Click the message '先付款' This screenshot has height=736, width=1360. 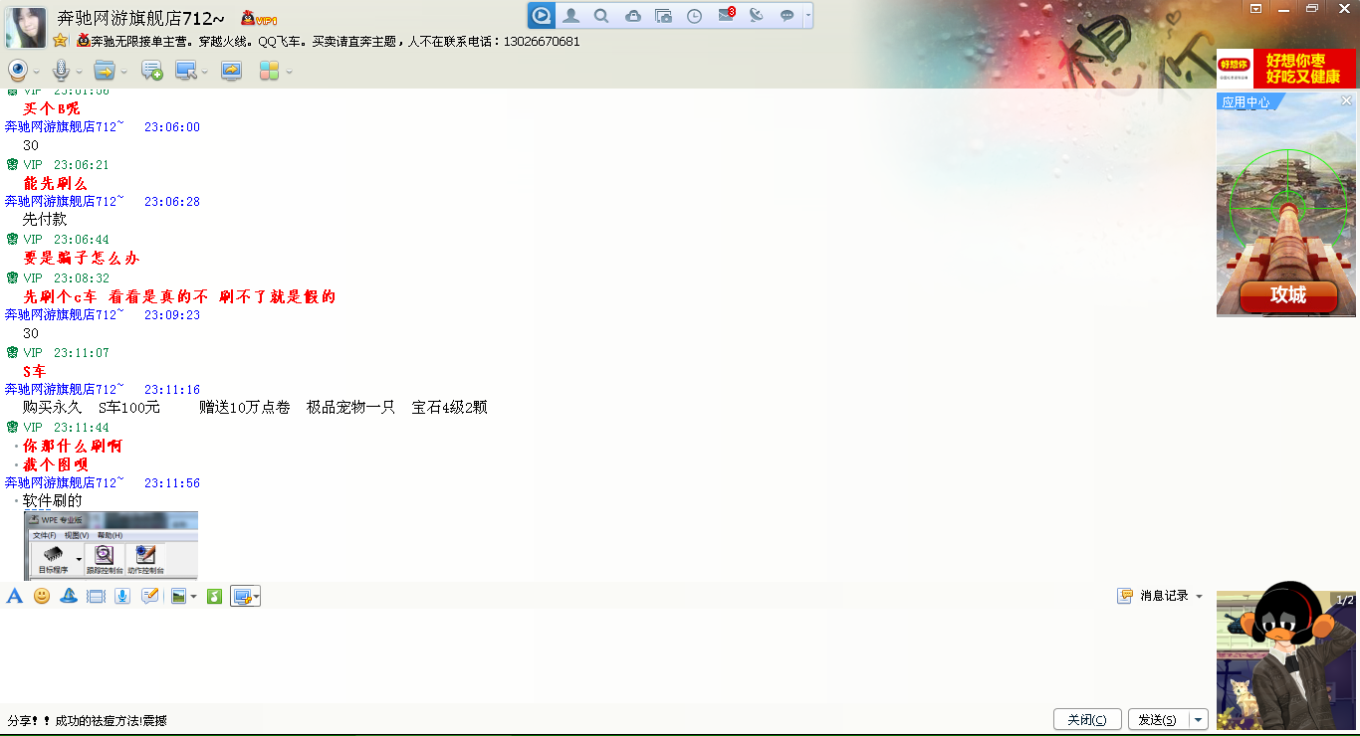point(45,220)
